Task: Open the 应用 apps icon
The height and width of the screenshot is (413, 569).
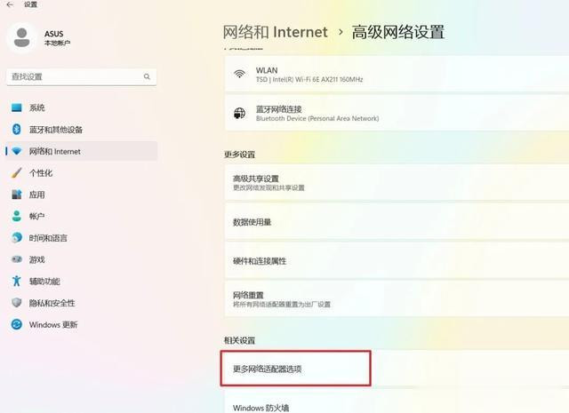Action: click(x=16, y=195)
